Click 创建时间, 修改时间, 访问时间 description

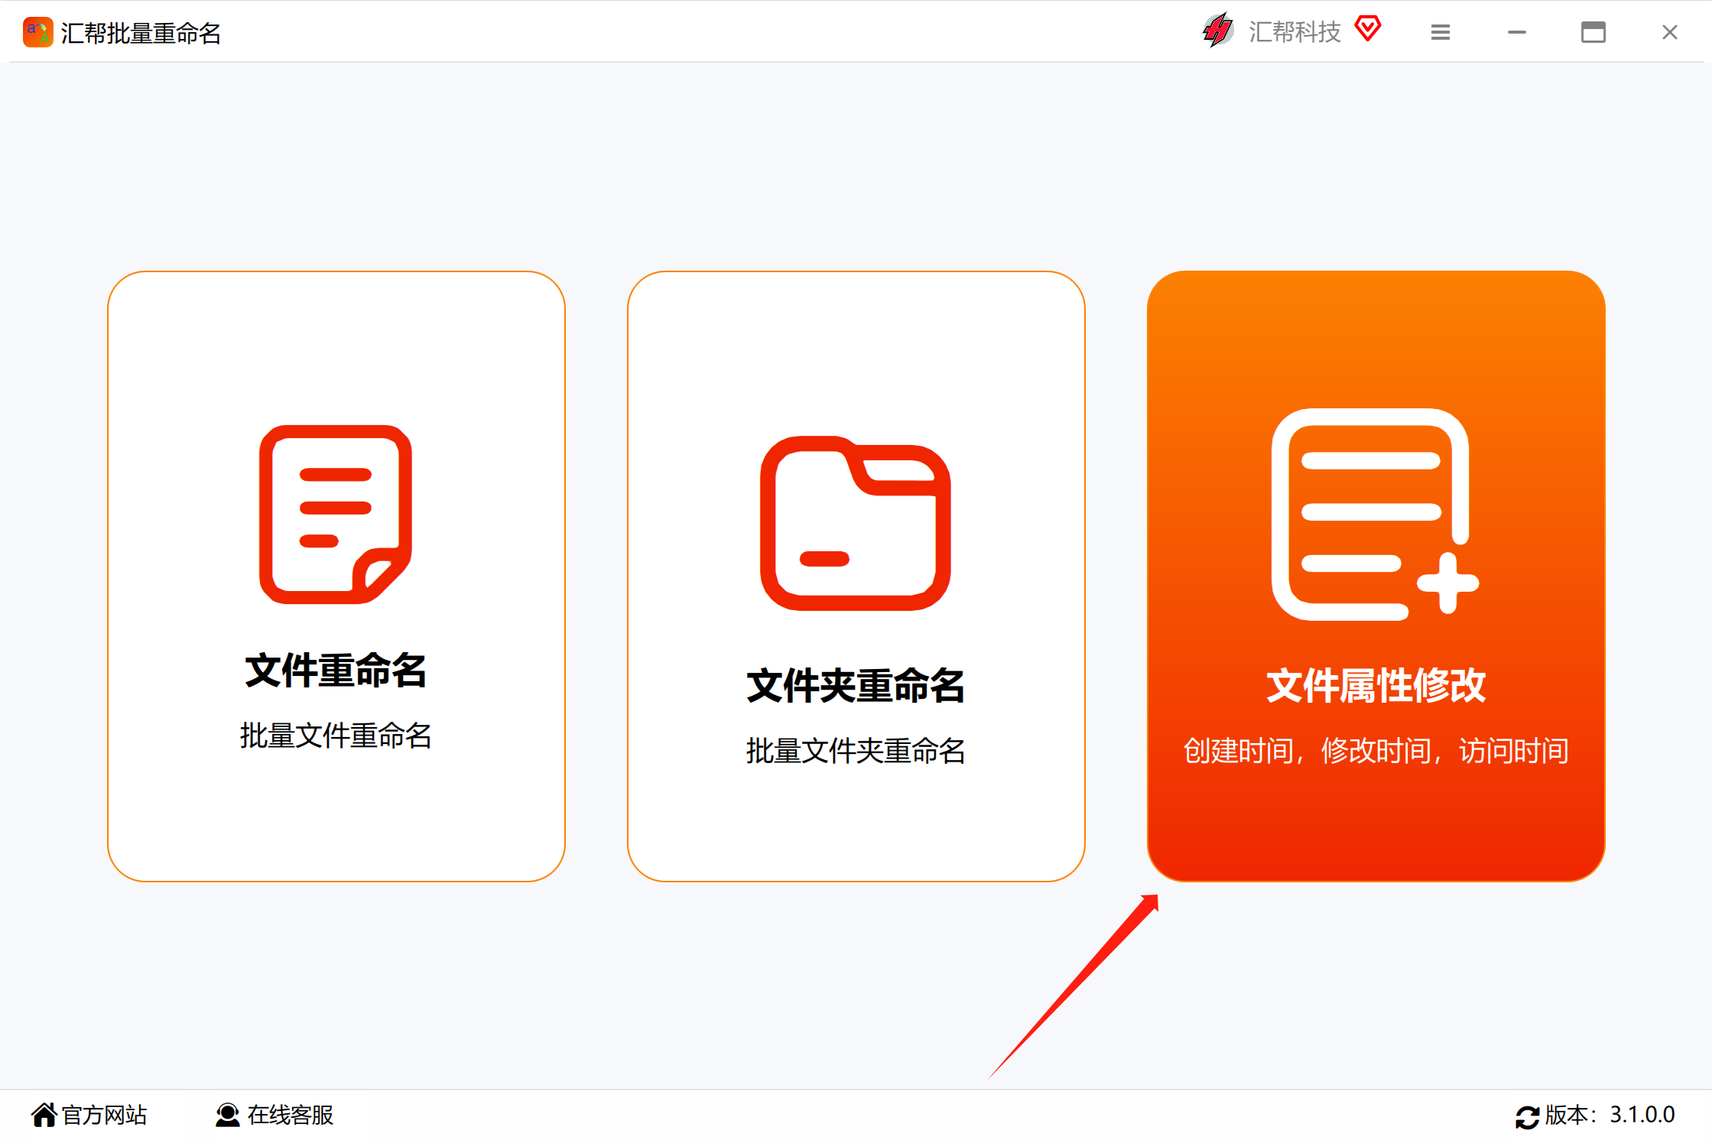[1376, 751]
